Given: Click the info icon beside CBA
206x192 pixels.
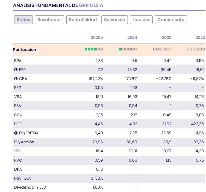Looking at the screenshot, I should point(16,79).
